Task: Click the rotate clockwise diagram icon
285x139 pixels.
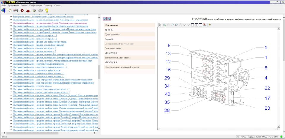Action: [x=185, y=25]
